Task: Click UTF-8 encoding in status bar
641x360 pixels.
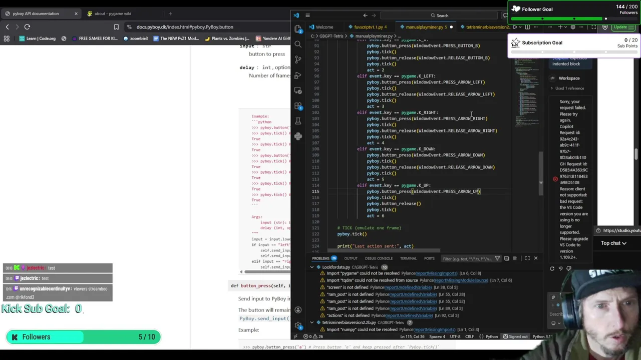Action: click(455, 336)
